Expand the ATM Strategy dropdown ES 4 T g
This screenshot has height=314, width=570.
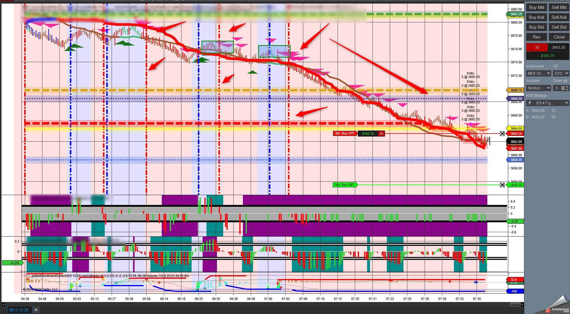click(548, 103)
